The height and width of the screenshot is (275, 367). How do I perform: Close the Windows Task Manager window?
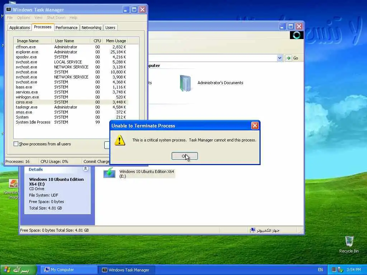coord(142,10)
